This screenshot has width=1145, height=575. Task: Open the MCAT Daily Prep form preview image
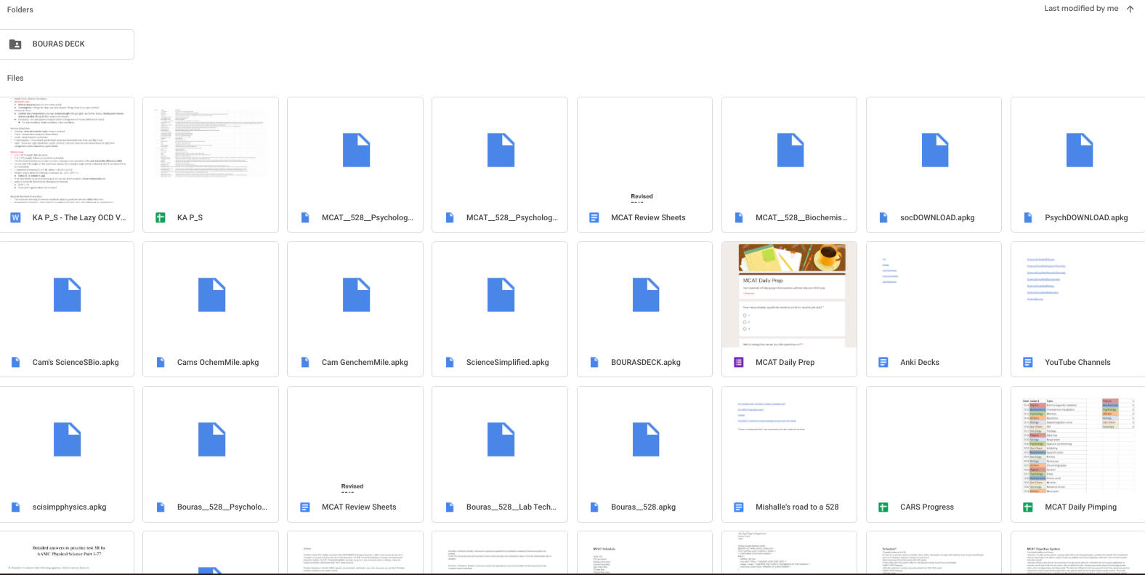click(790, 295)
